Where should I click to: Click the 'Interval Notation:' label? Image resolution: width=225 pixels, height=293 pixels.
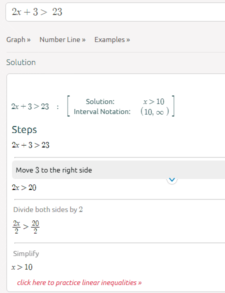(x=102, y=111)
